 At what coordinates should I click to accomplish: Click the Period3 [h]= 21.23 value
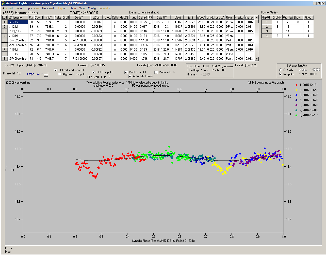[x=246, y=65]
